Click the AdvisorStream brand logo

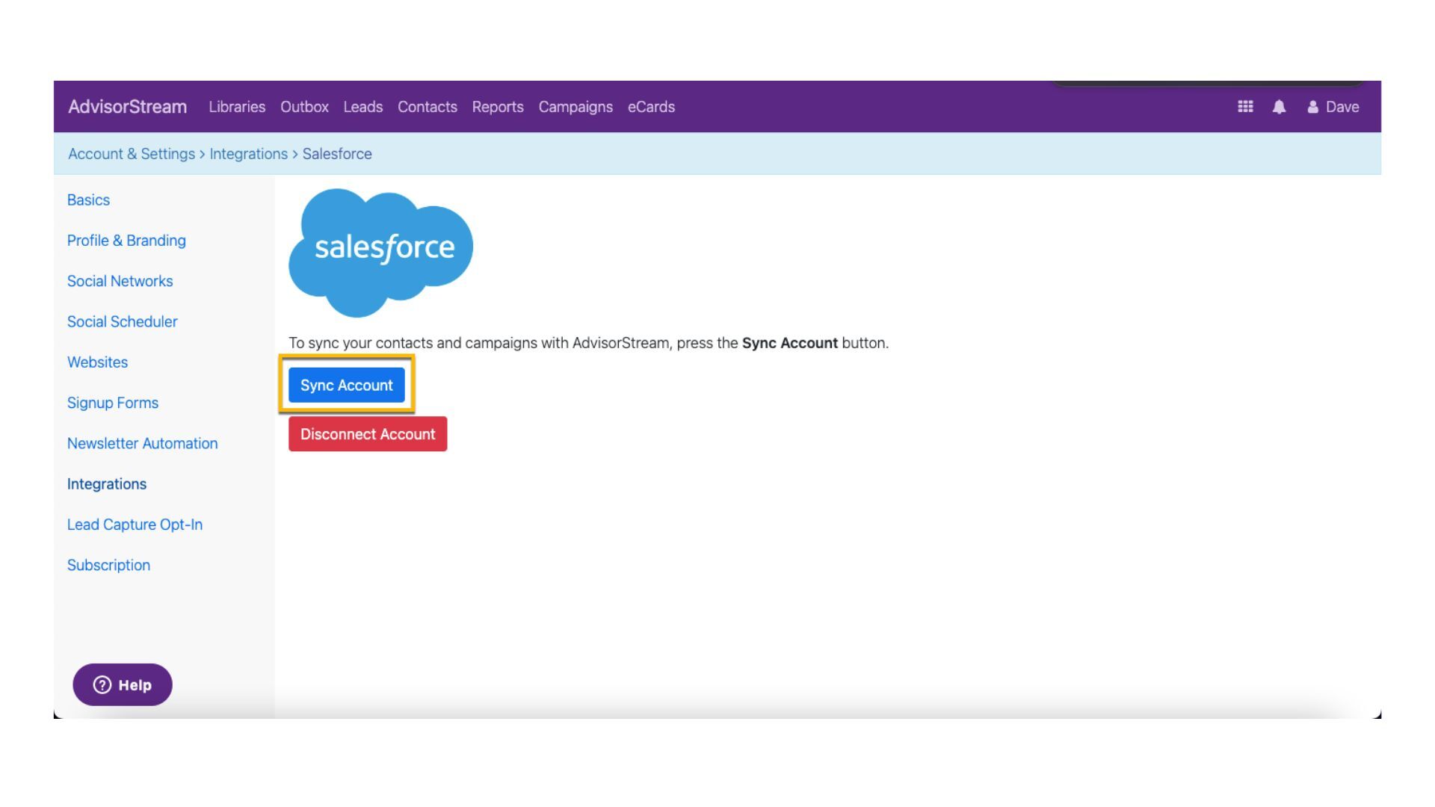click(127, 107)
